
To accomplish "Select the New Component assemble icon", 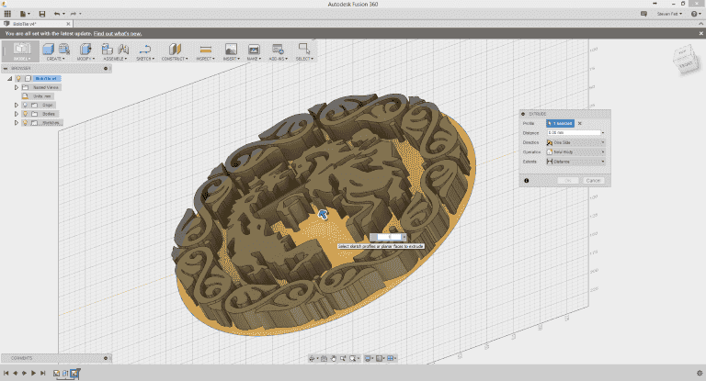I will tap(108, 49).
